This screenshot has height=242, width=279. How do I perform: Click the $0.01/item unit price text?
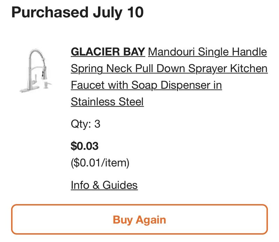coord(100,163)
